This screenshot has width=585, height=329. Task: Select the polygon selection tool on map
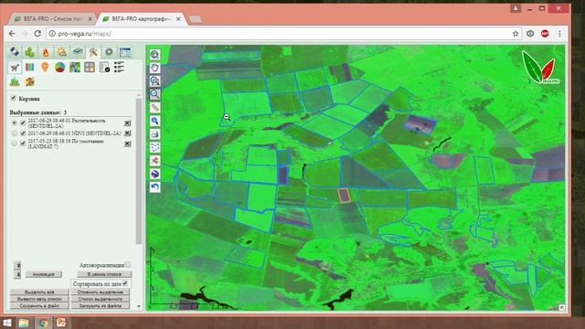154,147
